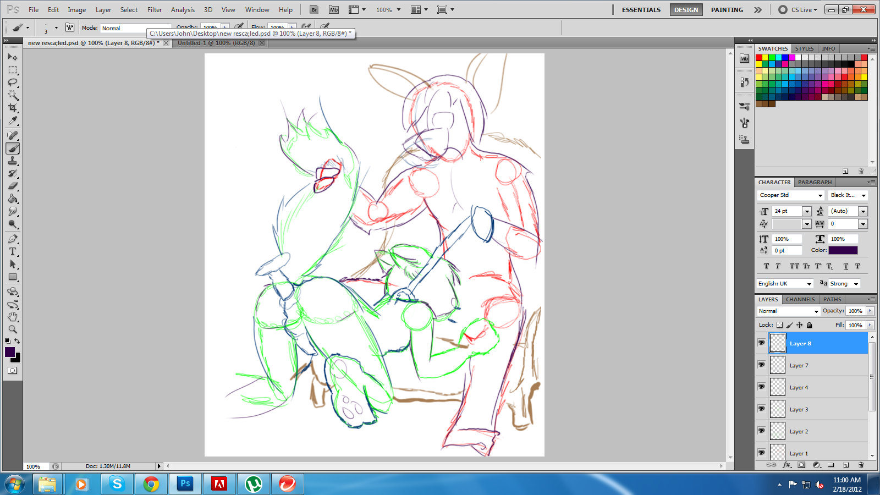Select the Spot Healing Brush tool
The image size is (880, 495).
coord(13,135)
